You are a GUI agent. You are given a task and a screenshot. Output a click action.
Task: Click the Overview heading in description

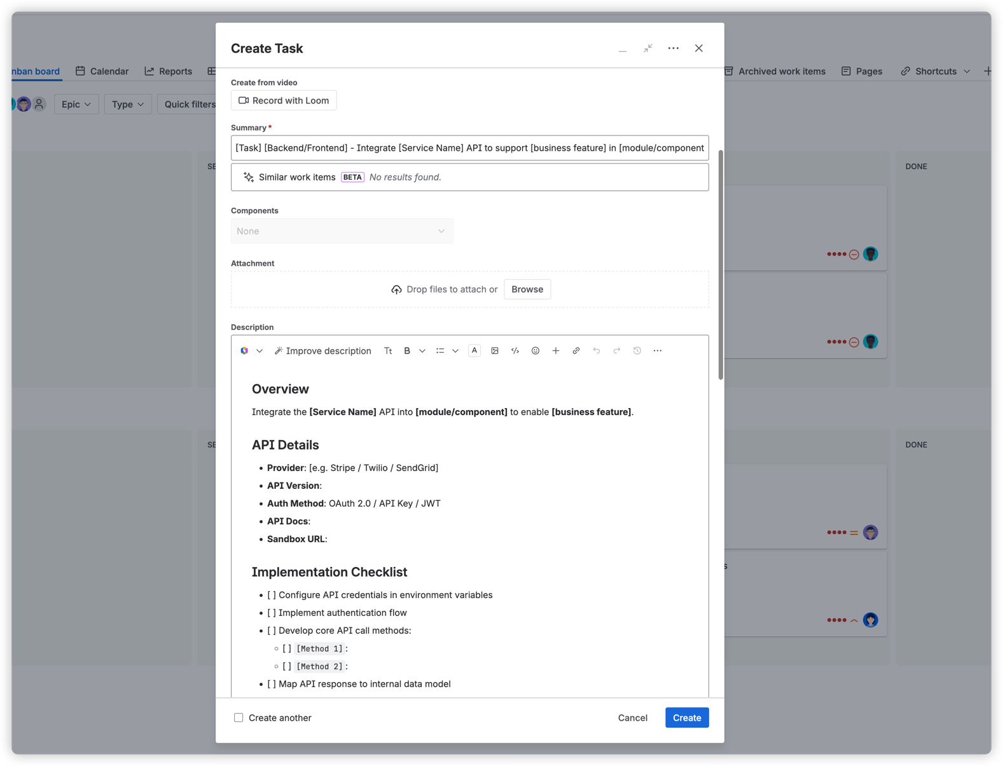pyautogui.click(x=280, y=389)
